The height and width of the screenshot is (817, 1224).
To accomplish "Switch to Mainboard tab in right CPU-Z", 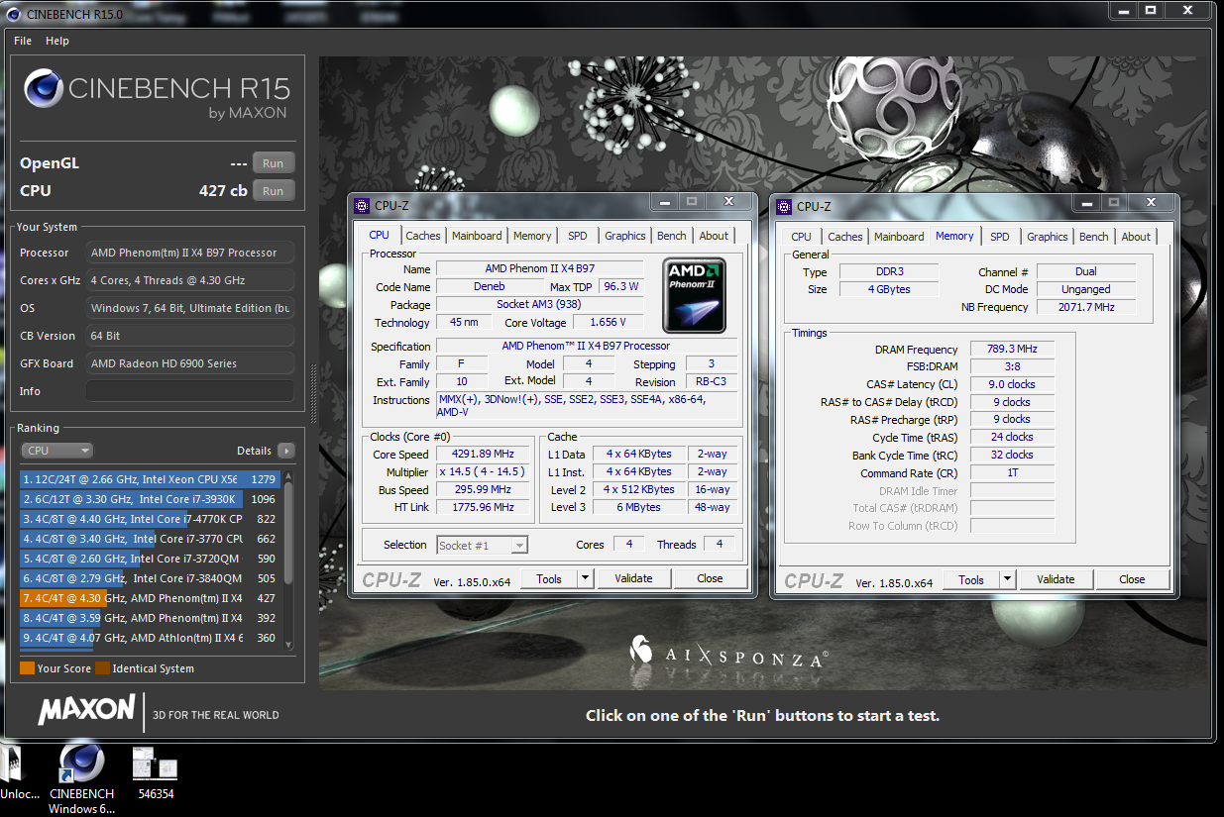I will coord(899,237).
